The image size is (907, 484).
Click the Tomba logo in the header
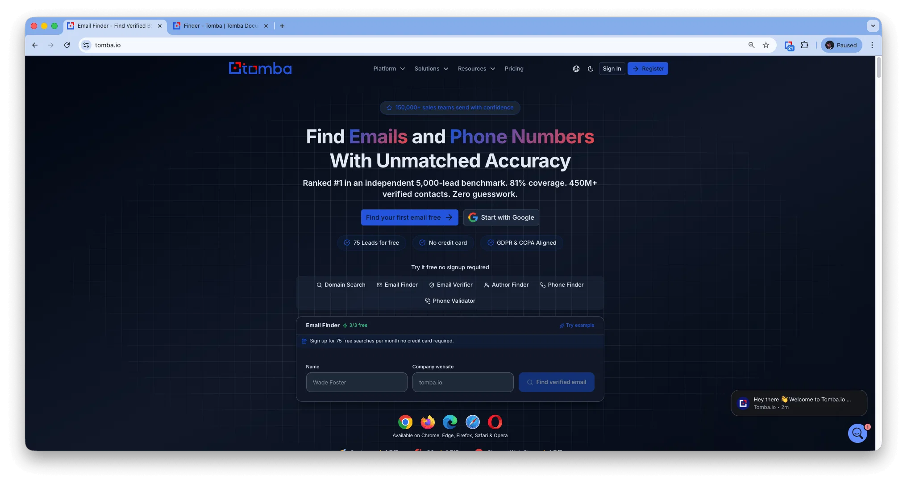(x=260, y=68)
